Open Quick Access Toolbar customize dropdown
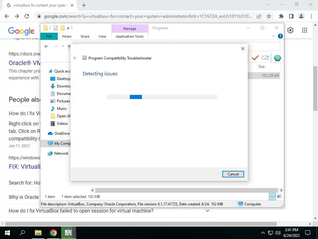 tap(68, 28)
